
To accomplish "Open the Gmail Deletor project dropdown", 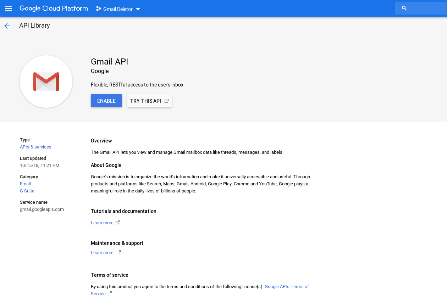I will [x=118, y=9].
